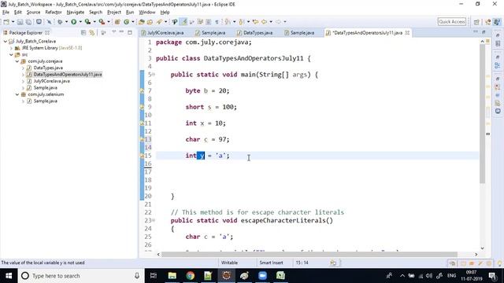Select July9CoreJava.java in Package Explorer
This screenshot has height=283, width=504.
[51, 81]
